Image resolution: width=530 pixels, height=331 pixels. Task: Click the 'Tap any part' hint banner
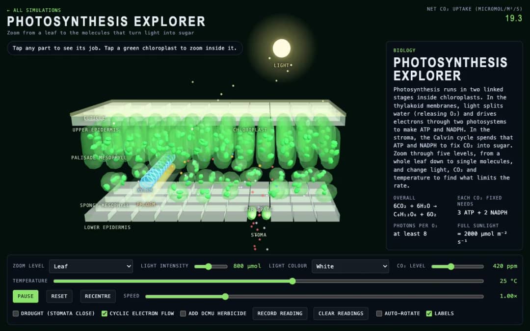tap(125, 48)
